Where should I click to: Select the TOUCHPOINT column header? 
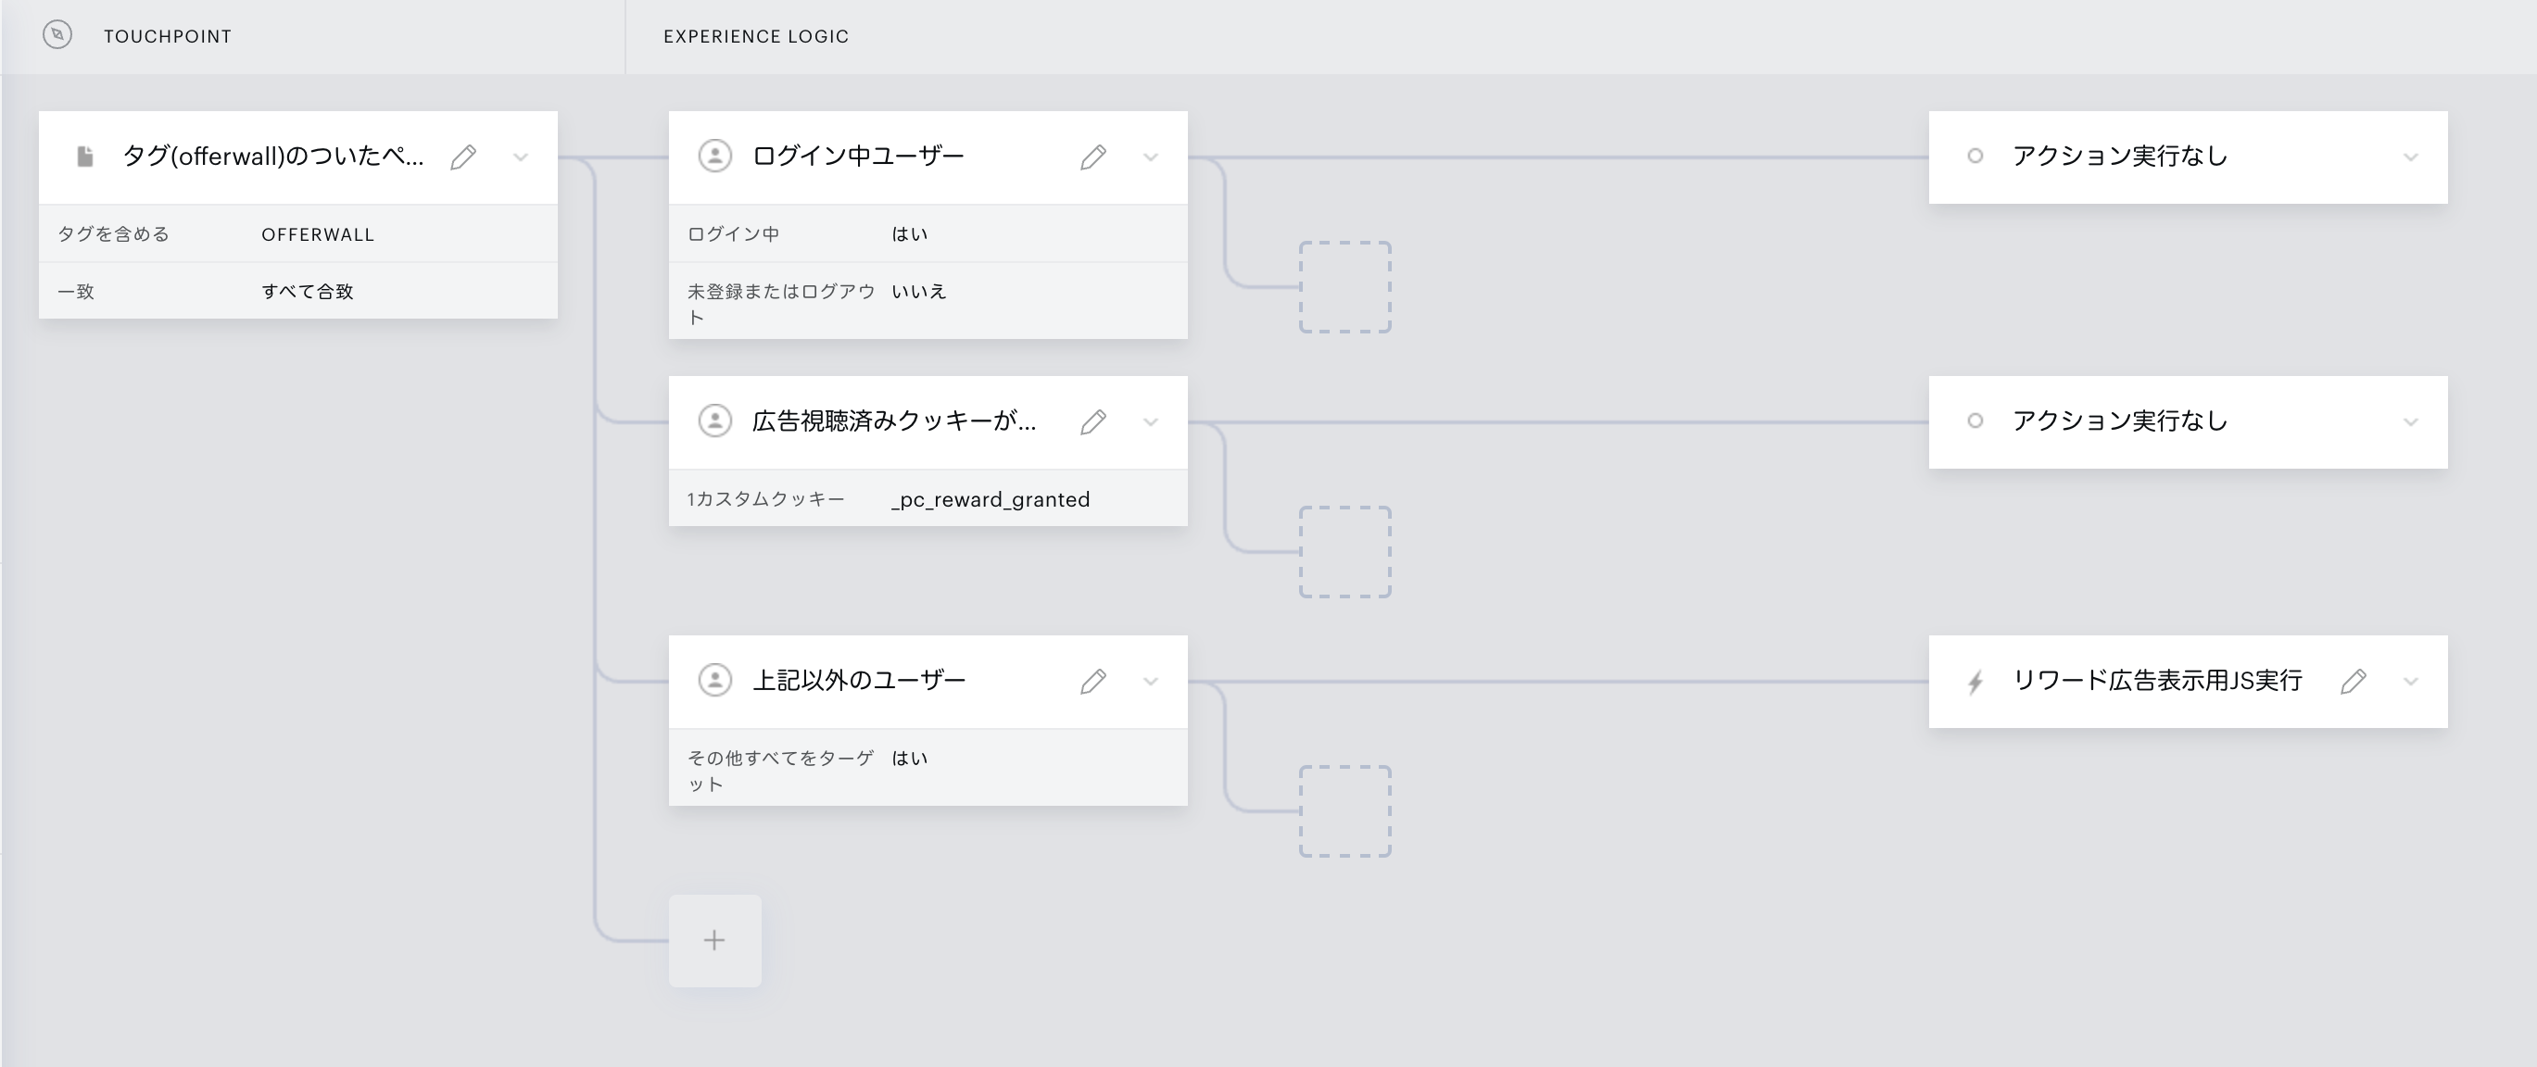click(x=168, y=36)
